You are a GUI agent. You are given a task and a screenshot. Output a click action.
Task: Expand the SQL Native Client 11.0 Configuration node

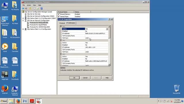23,29
